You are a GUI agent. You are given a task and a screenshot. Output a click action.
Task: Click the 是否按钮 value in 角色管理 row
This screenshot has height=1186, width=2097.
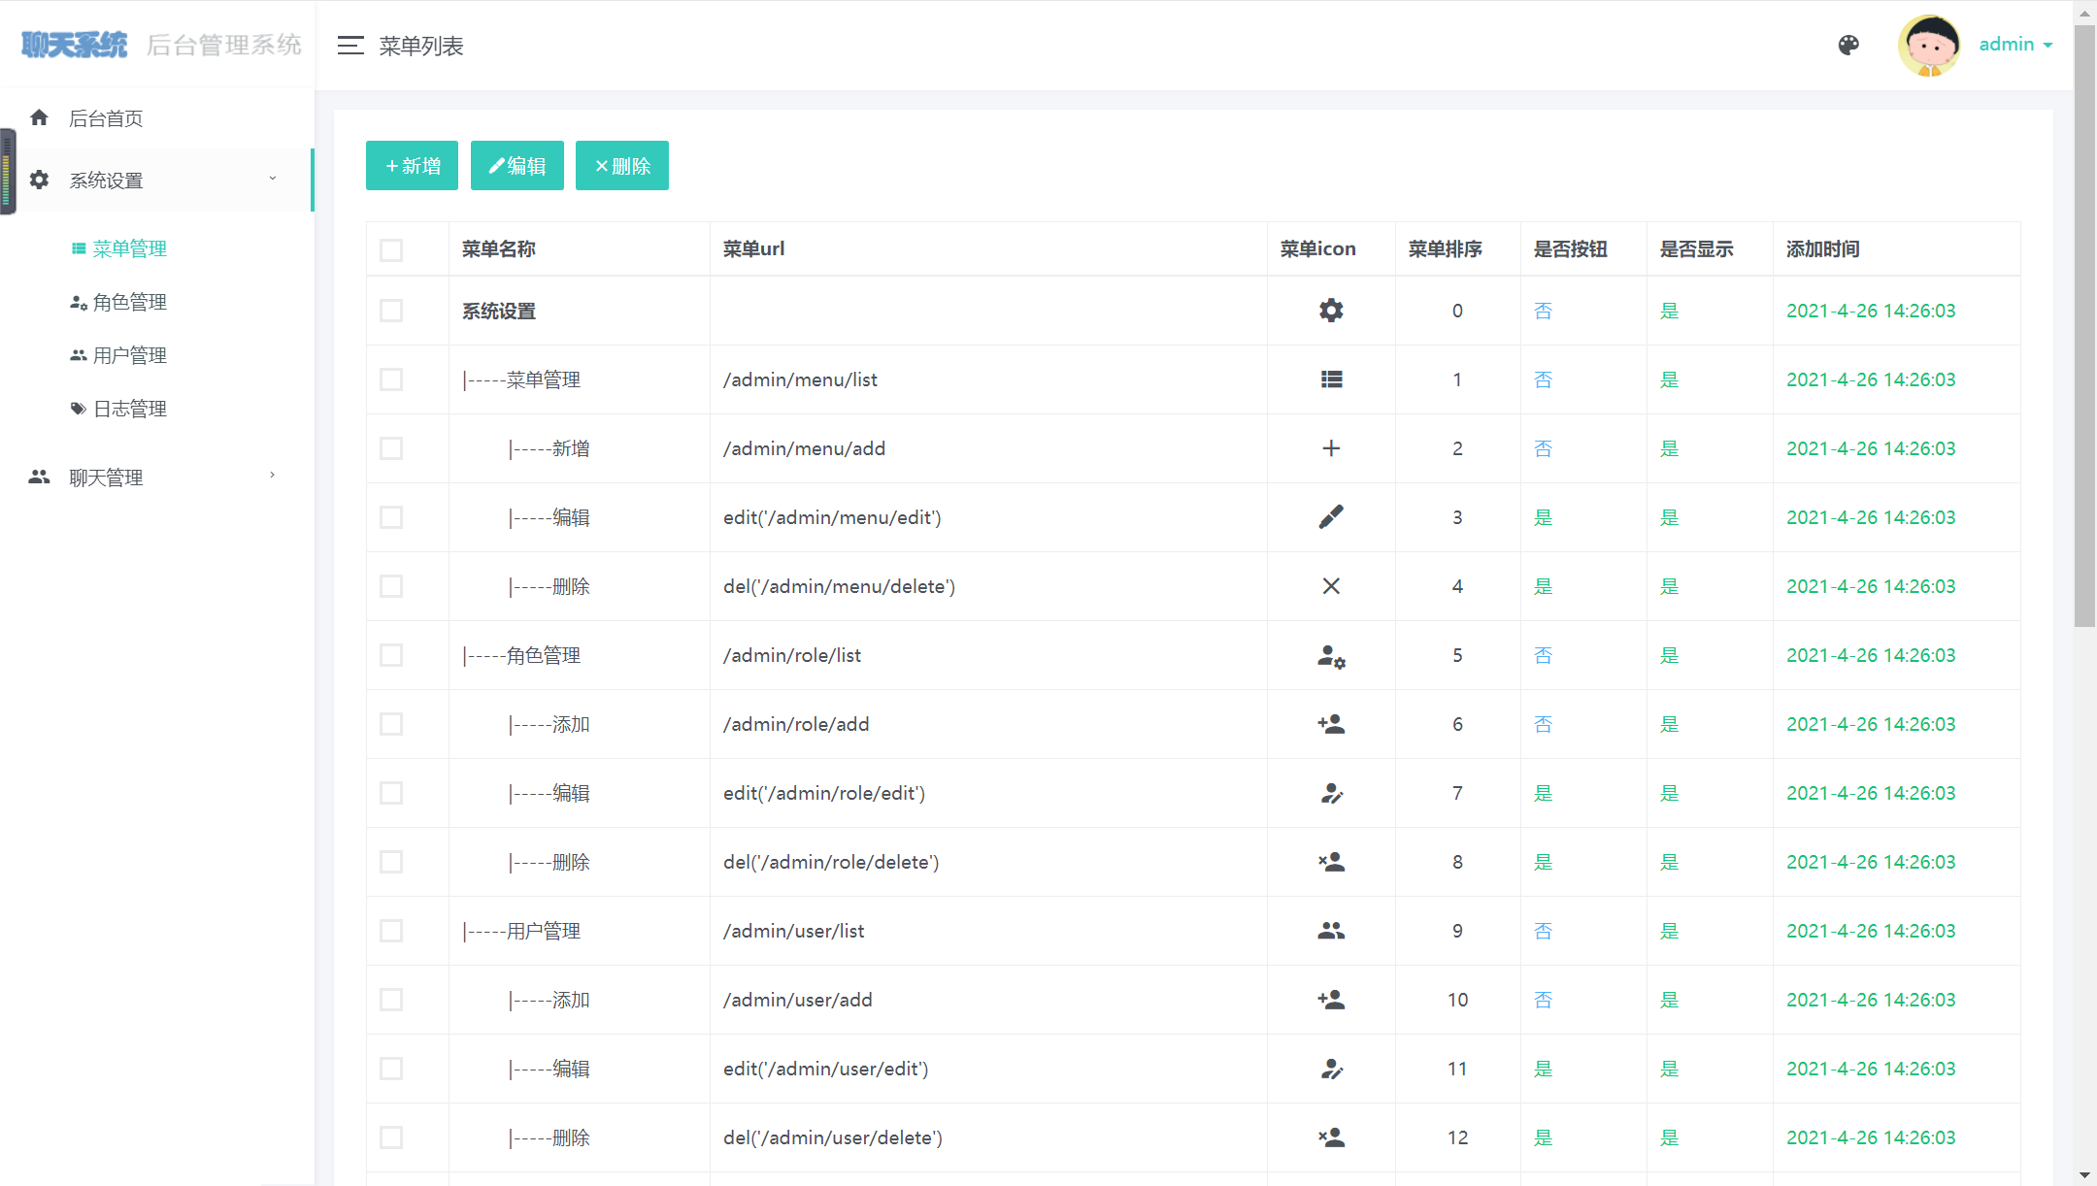tap(1544, 655)
